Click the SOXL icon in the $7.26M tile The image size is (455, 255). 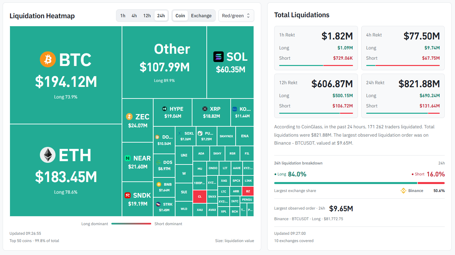[180, 133]
